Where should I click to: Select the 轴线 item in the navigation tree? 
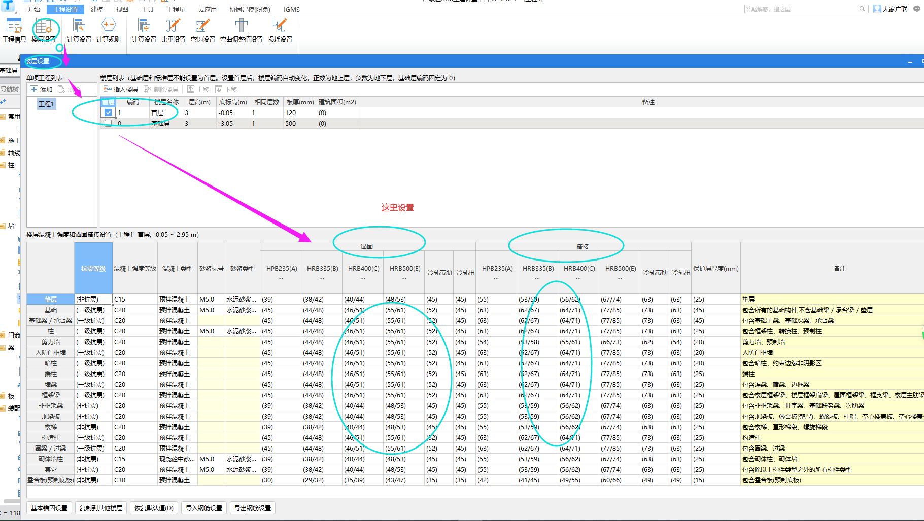pyautogui.click(x=14, y=153)
